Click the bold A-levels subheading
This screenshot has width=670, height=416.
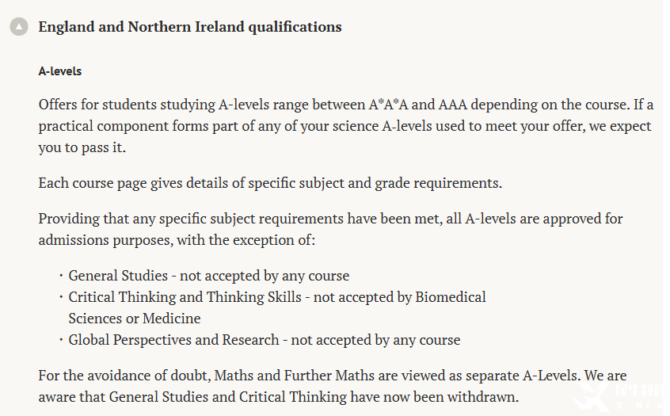coord(60,71)
